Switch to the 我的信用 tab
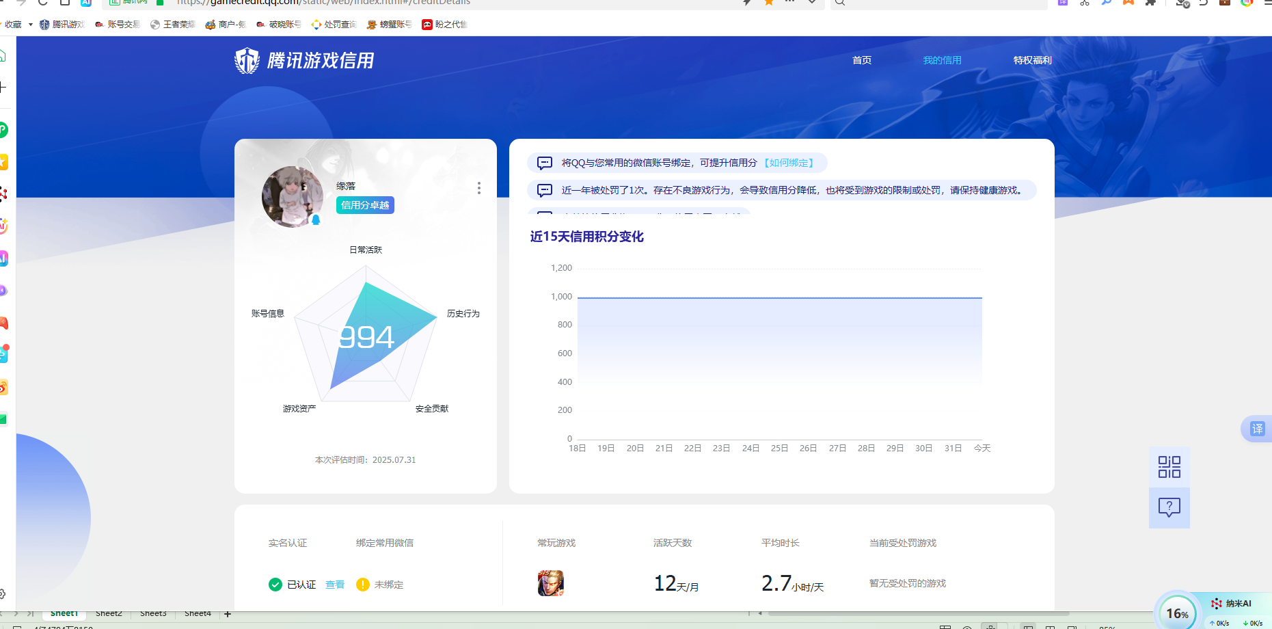1272x629 pixels. tap(942, 60)
